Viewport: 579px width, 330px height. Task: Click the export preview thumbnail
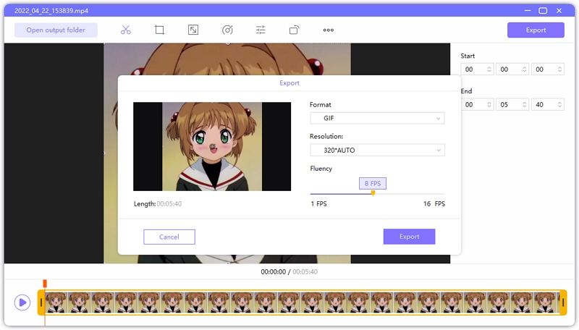tap(212, 146)
